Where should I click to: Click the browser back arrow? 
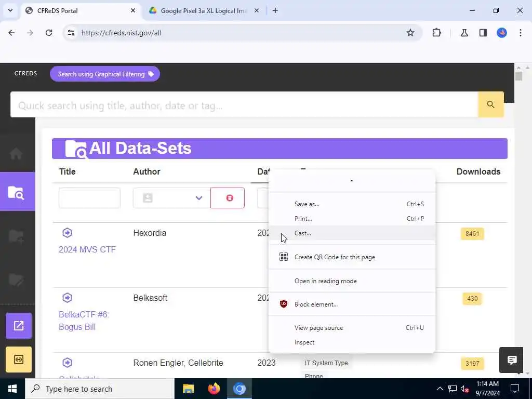tap(11, 33)
